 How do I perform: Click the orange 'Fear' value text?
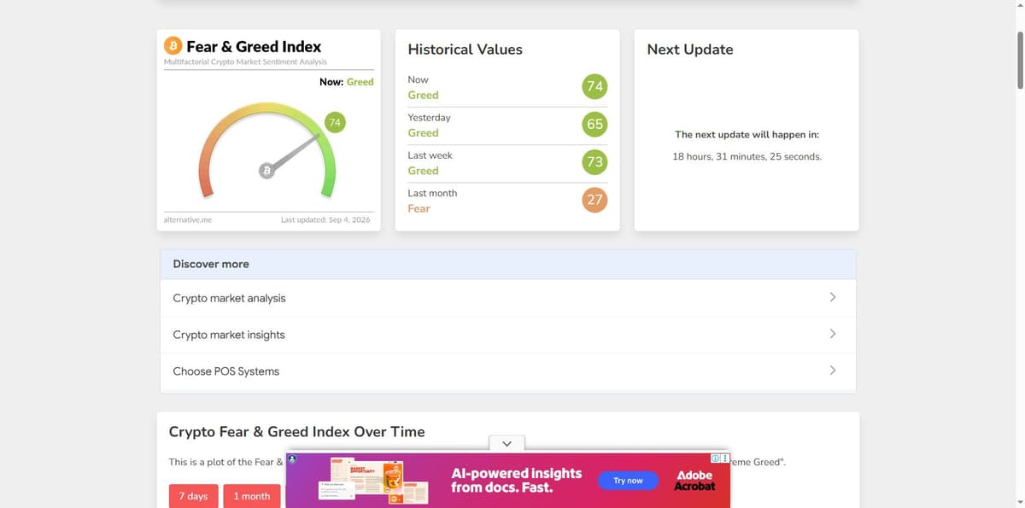[419, 208]
